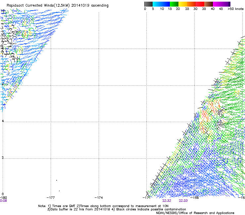Viewport: 245px width, 215px height.
Task: Click the -168 longitude axis label
Action: [195, 198]
